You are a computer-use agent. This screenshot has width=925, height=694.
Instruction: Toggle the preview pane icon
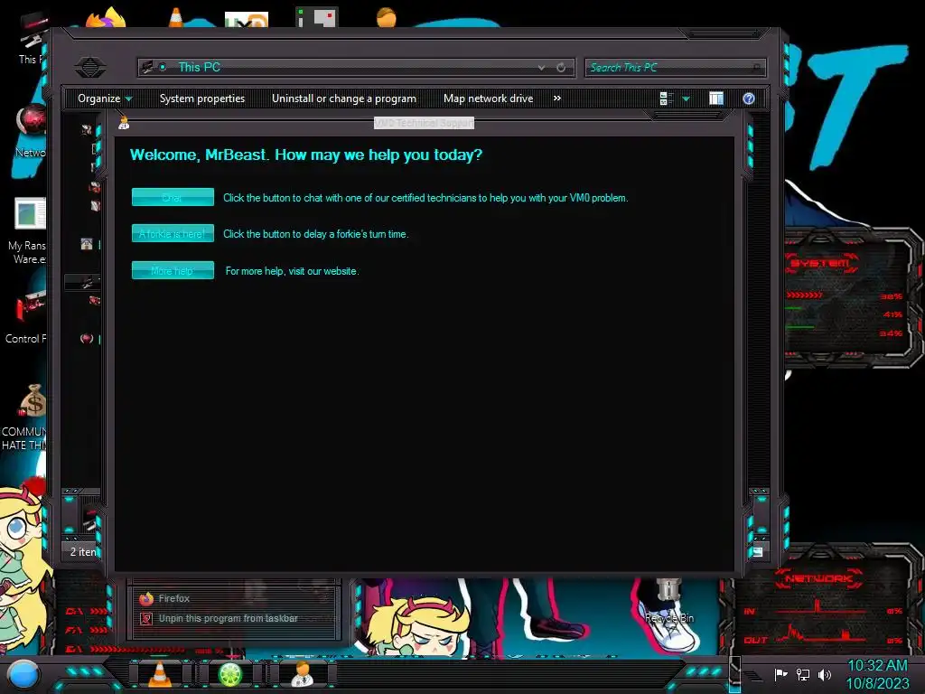point(716,98)
